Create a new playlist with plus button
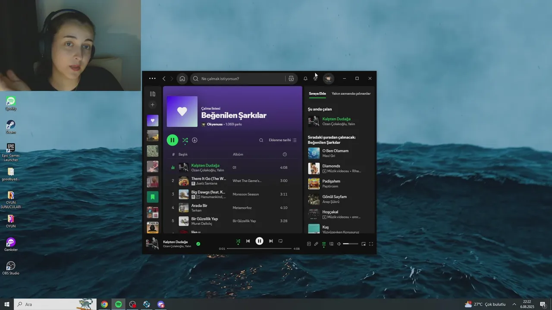The width and height of the screenshot is (552, 310). tap(152, 105)
